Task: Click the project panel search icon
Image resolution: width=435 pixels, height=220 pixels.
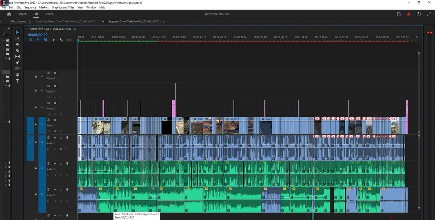Action: click(4, 35)
